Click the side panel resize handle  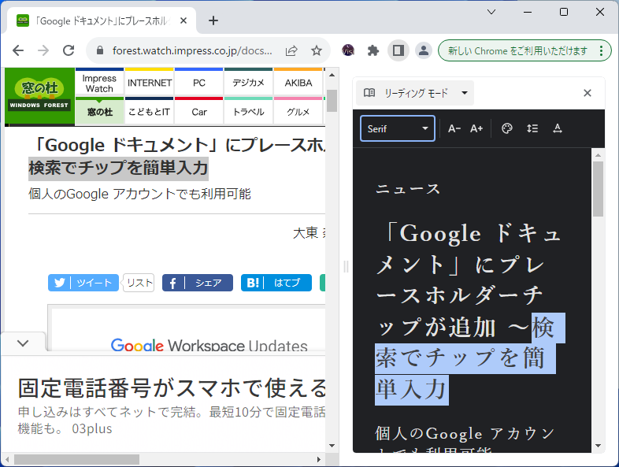(x=346, y=267)
